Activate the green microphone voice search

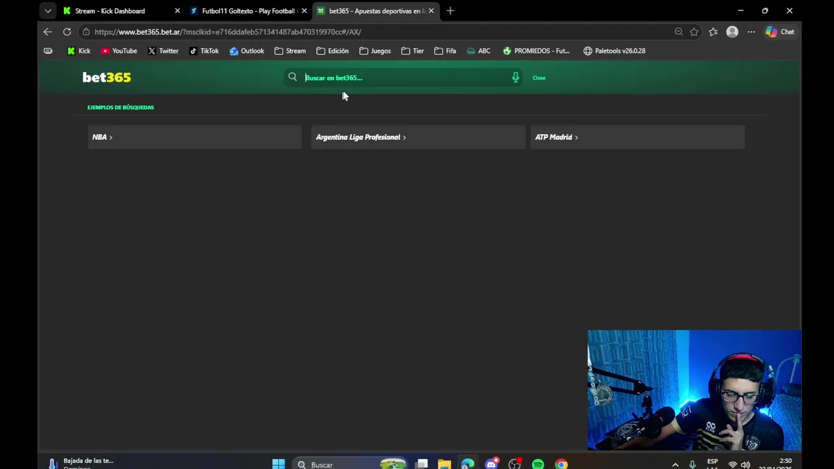515,78
